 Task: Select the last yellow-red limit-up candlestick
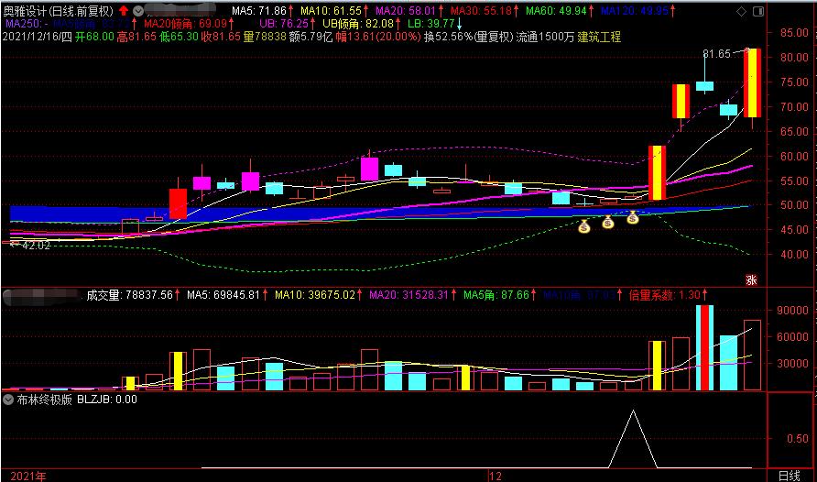[752, 82]
